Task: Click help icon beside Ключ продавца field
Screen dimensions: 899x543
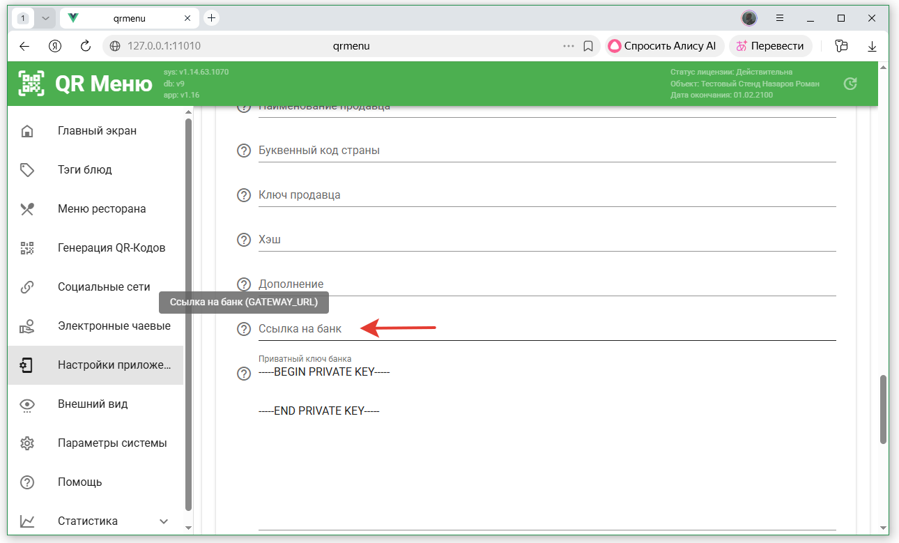Action: pos(244,195)
